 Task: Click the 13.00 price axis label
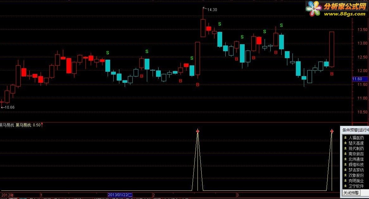(362, 43)
